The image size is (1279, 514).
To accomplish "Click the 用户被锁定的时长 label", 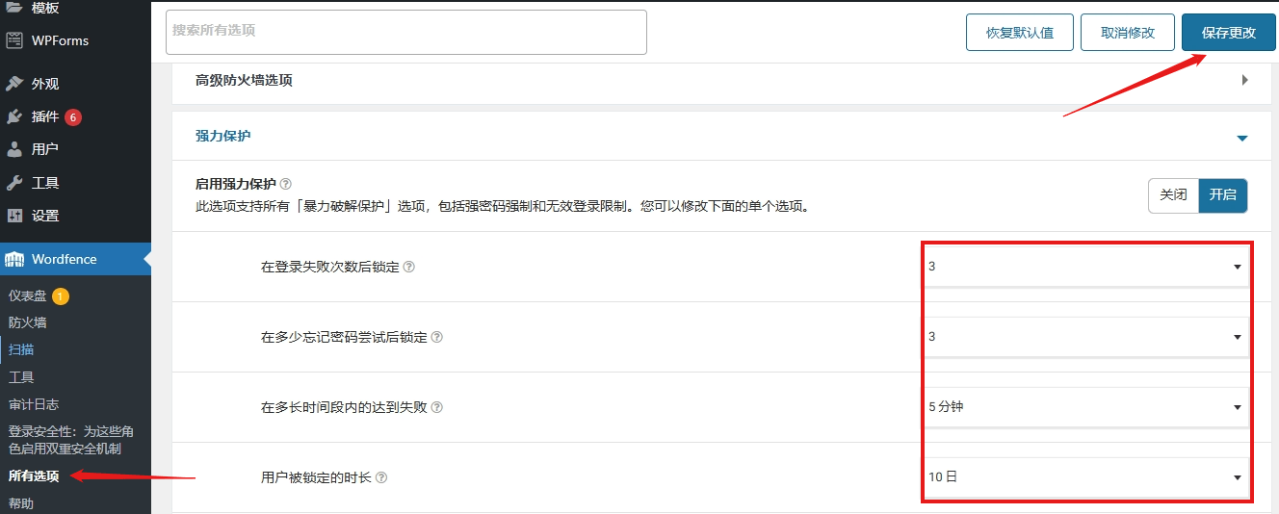I will pos(316,478).
